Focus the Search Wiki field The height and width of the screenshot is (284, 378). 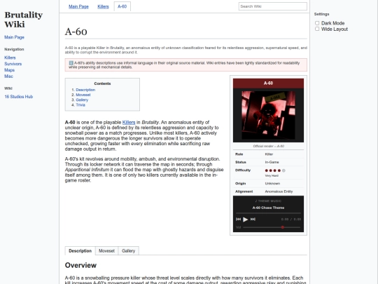click(273, 6)
